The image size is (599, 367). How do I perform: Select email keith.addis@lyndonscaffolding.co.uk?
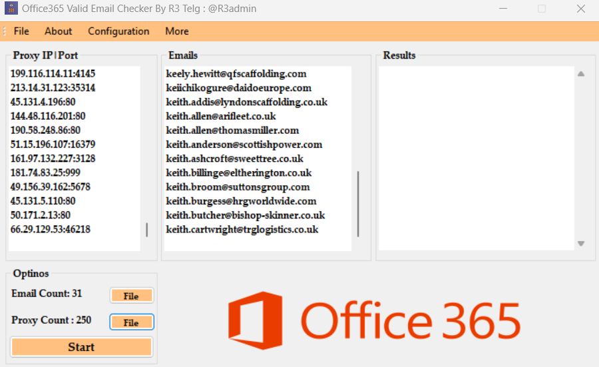pyautogui.click(x=246, y=102)
